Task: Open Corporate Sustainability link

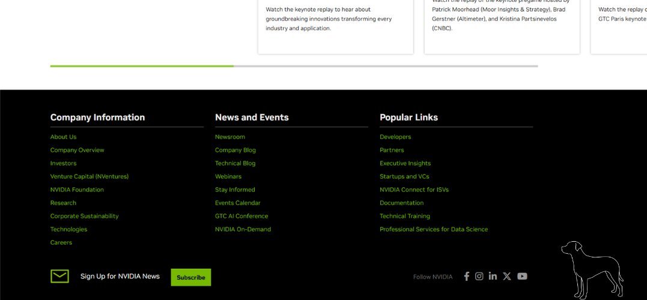Action: (84, 216)
